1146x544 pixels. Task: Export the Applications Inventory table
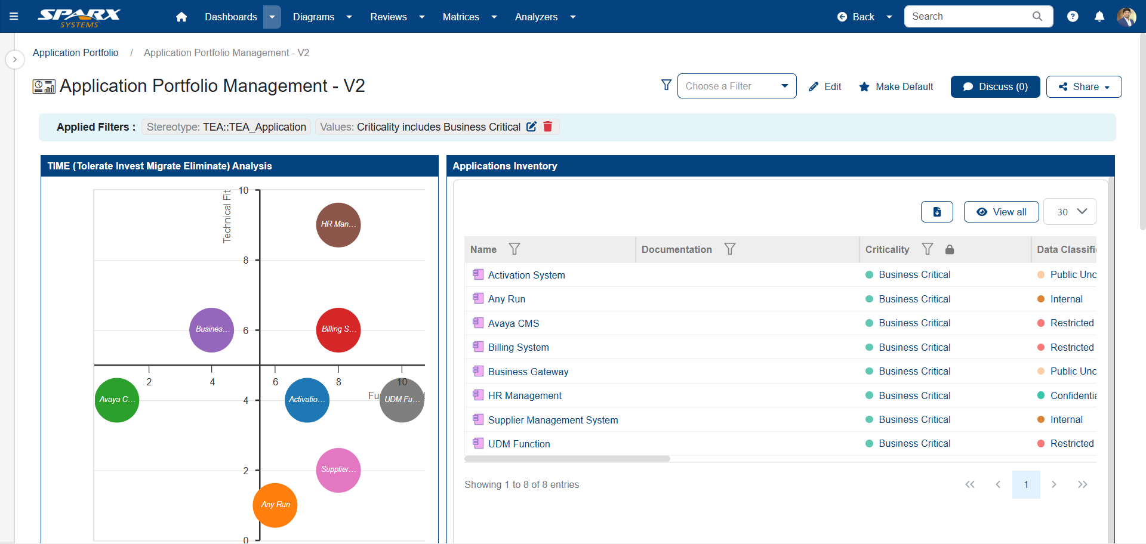coord(936,212)
